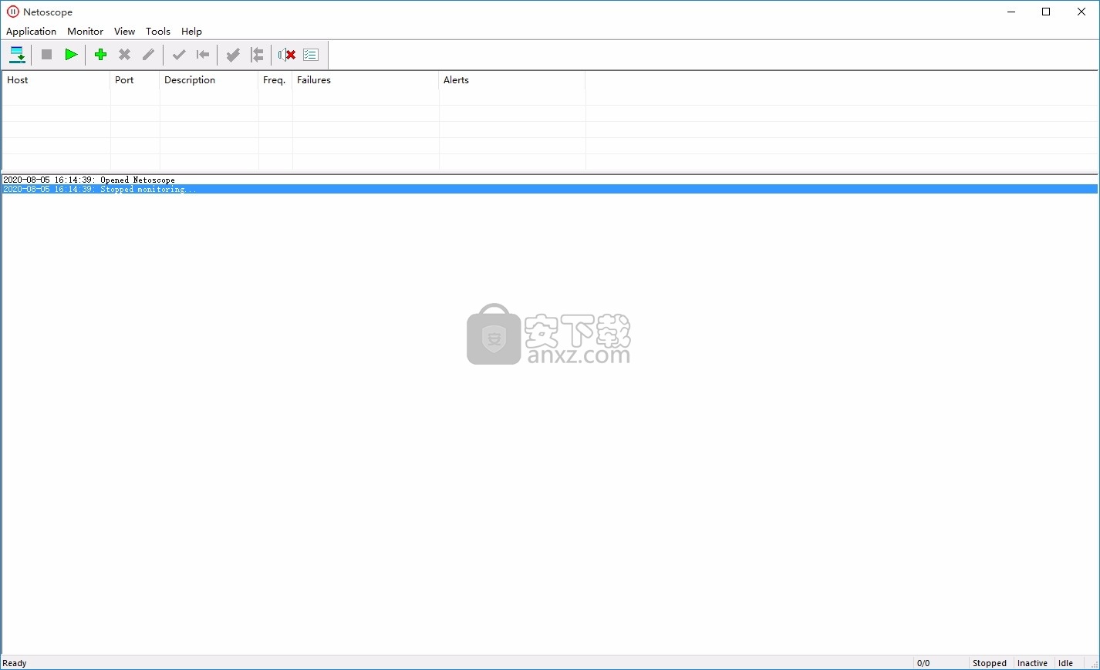
Task: Click the Ready status bar text
Action: tap(15, 663)
